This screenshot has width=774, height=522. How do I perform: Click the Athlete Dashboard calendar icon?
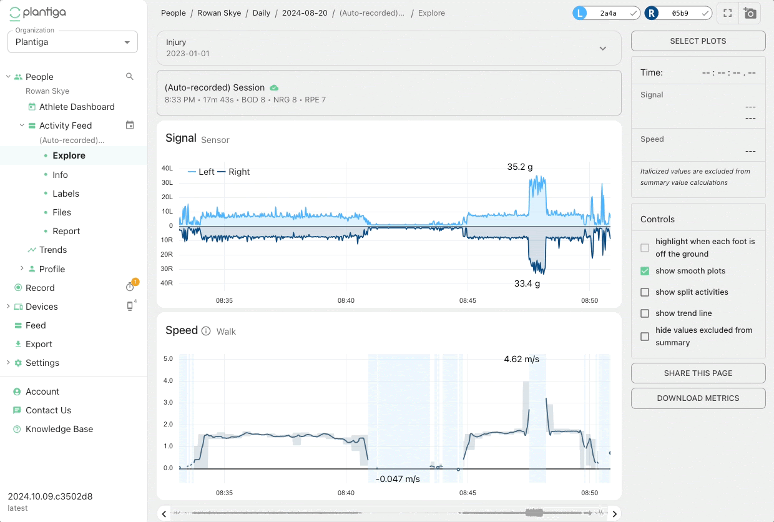32,107
